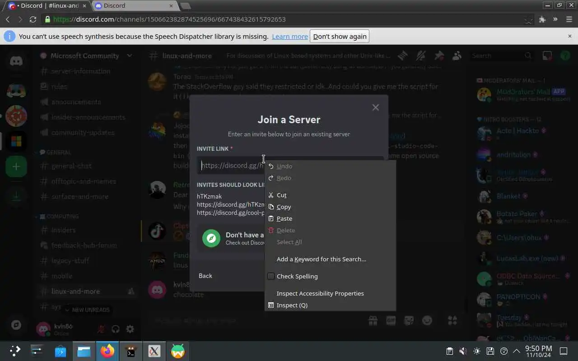Screen dimensions: 578x361
Task: Open the volume icon in system tray
Action: click(x=463, y=351)
